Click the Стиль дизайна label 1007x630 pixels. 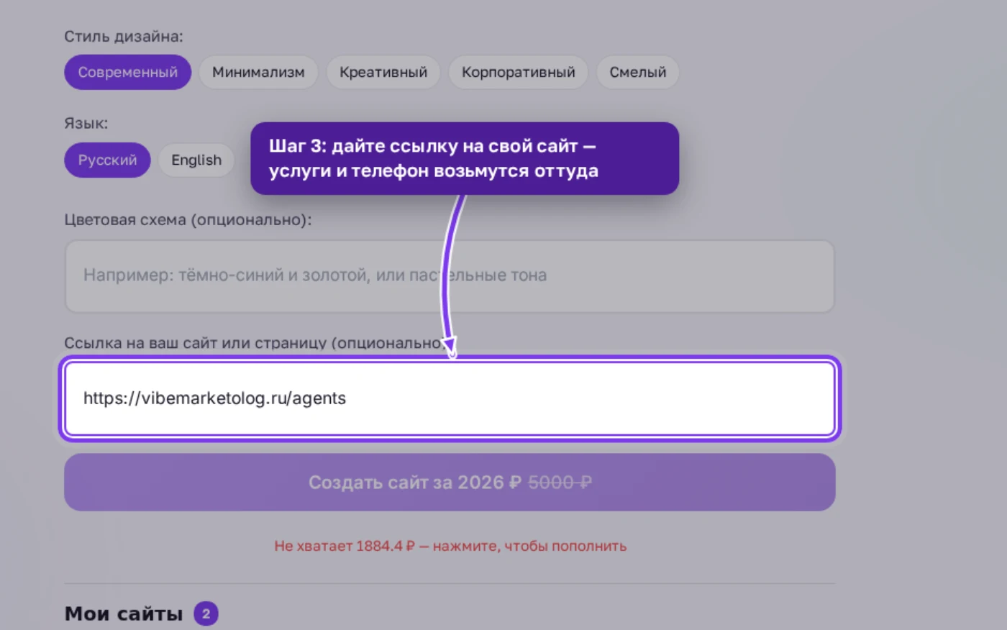pos(124,36)
